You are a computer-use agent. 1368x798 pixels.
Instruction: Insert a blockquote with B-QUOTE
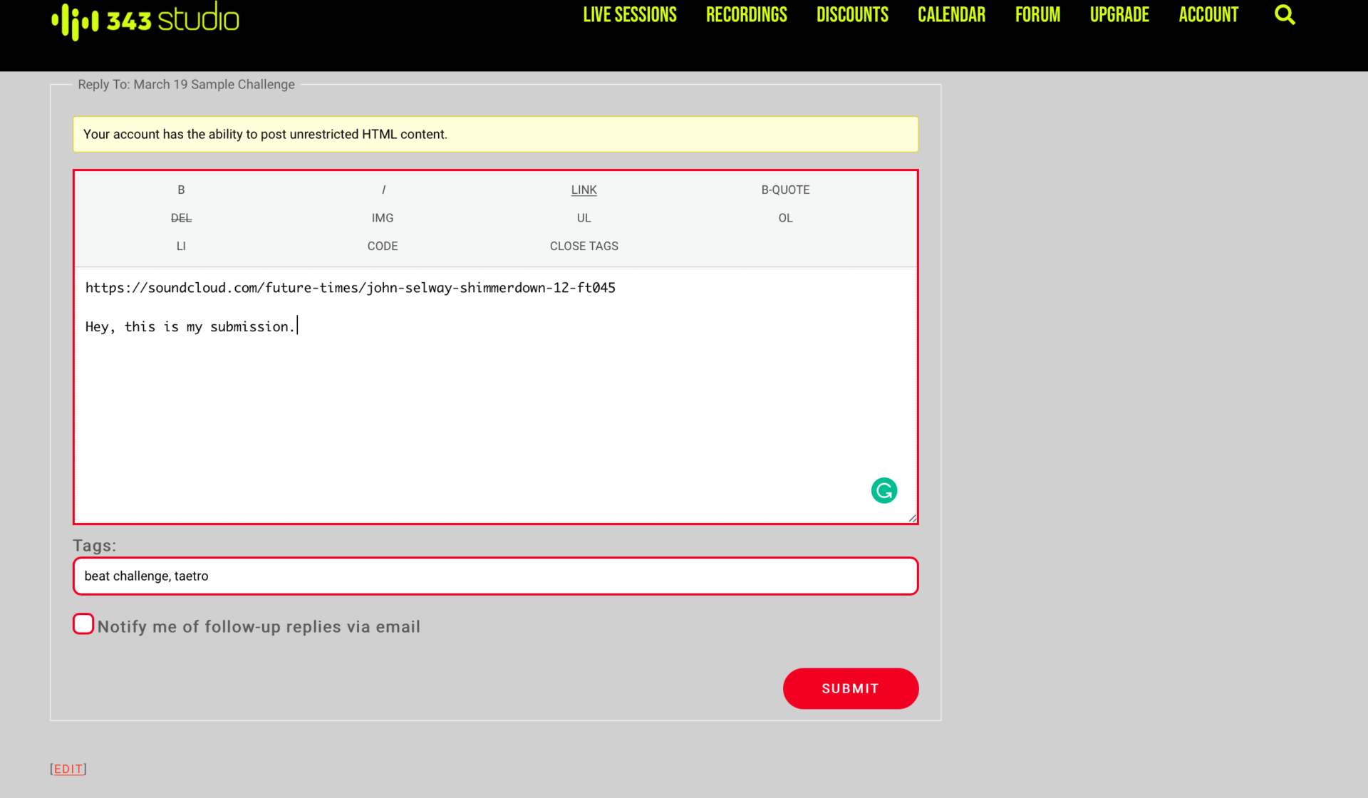785,190
